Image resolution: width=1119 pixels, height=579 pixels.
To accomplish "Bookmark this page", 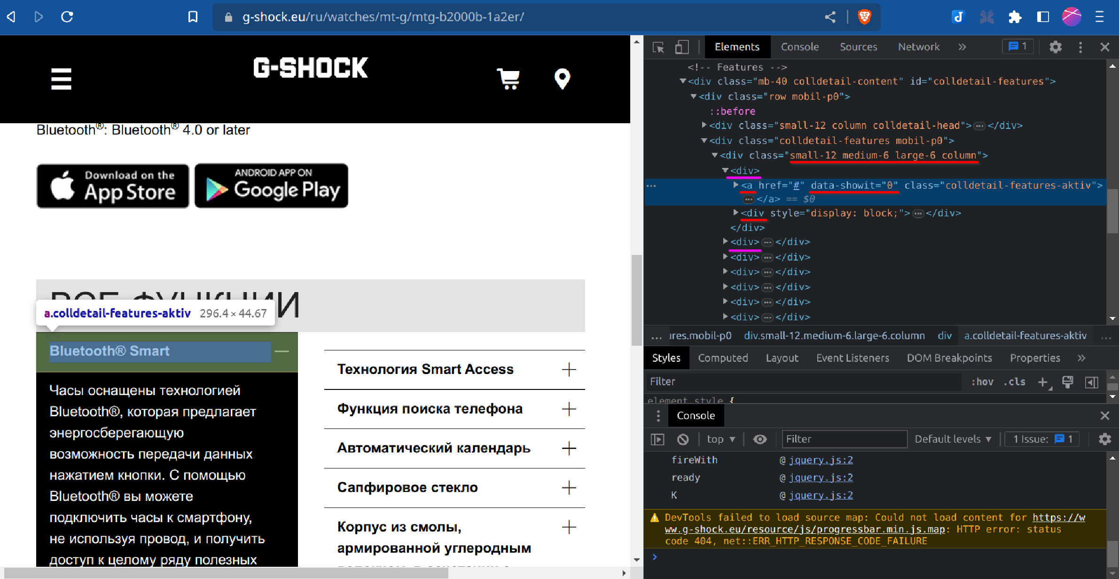I will [193, 17].
